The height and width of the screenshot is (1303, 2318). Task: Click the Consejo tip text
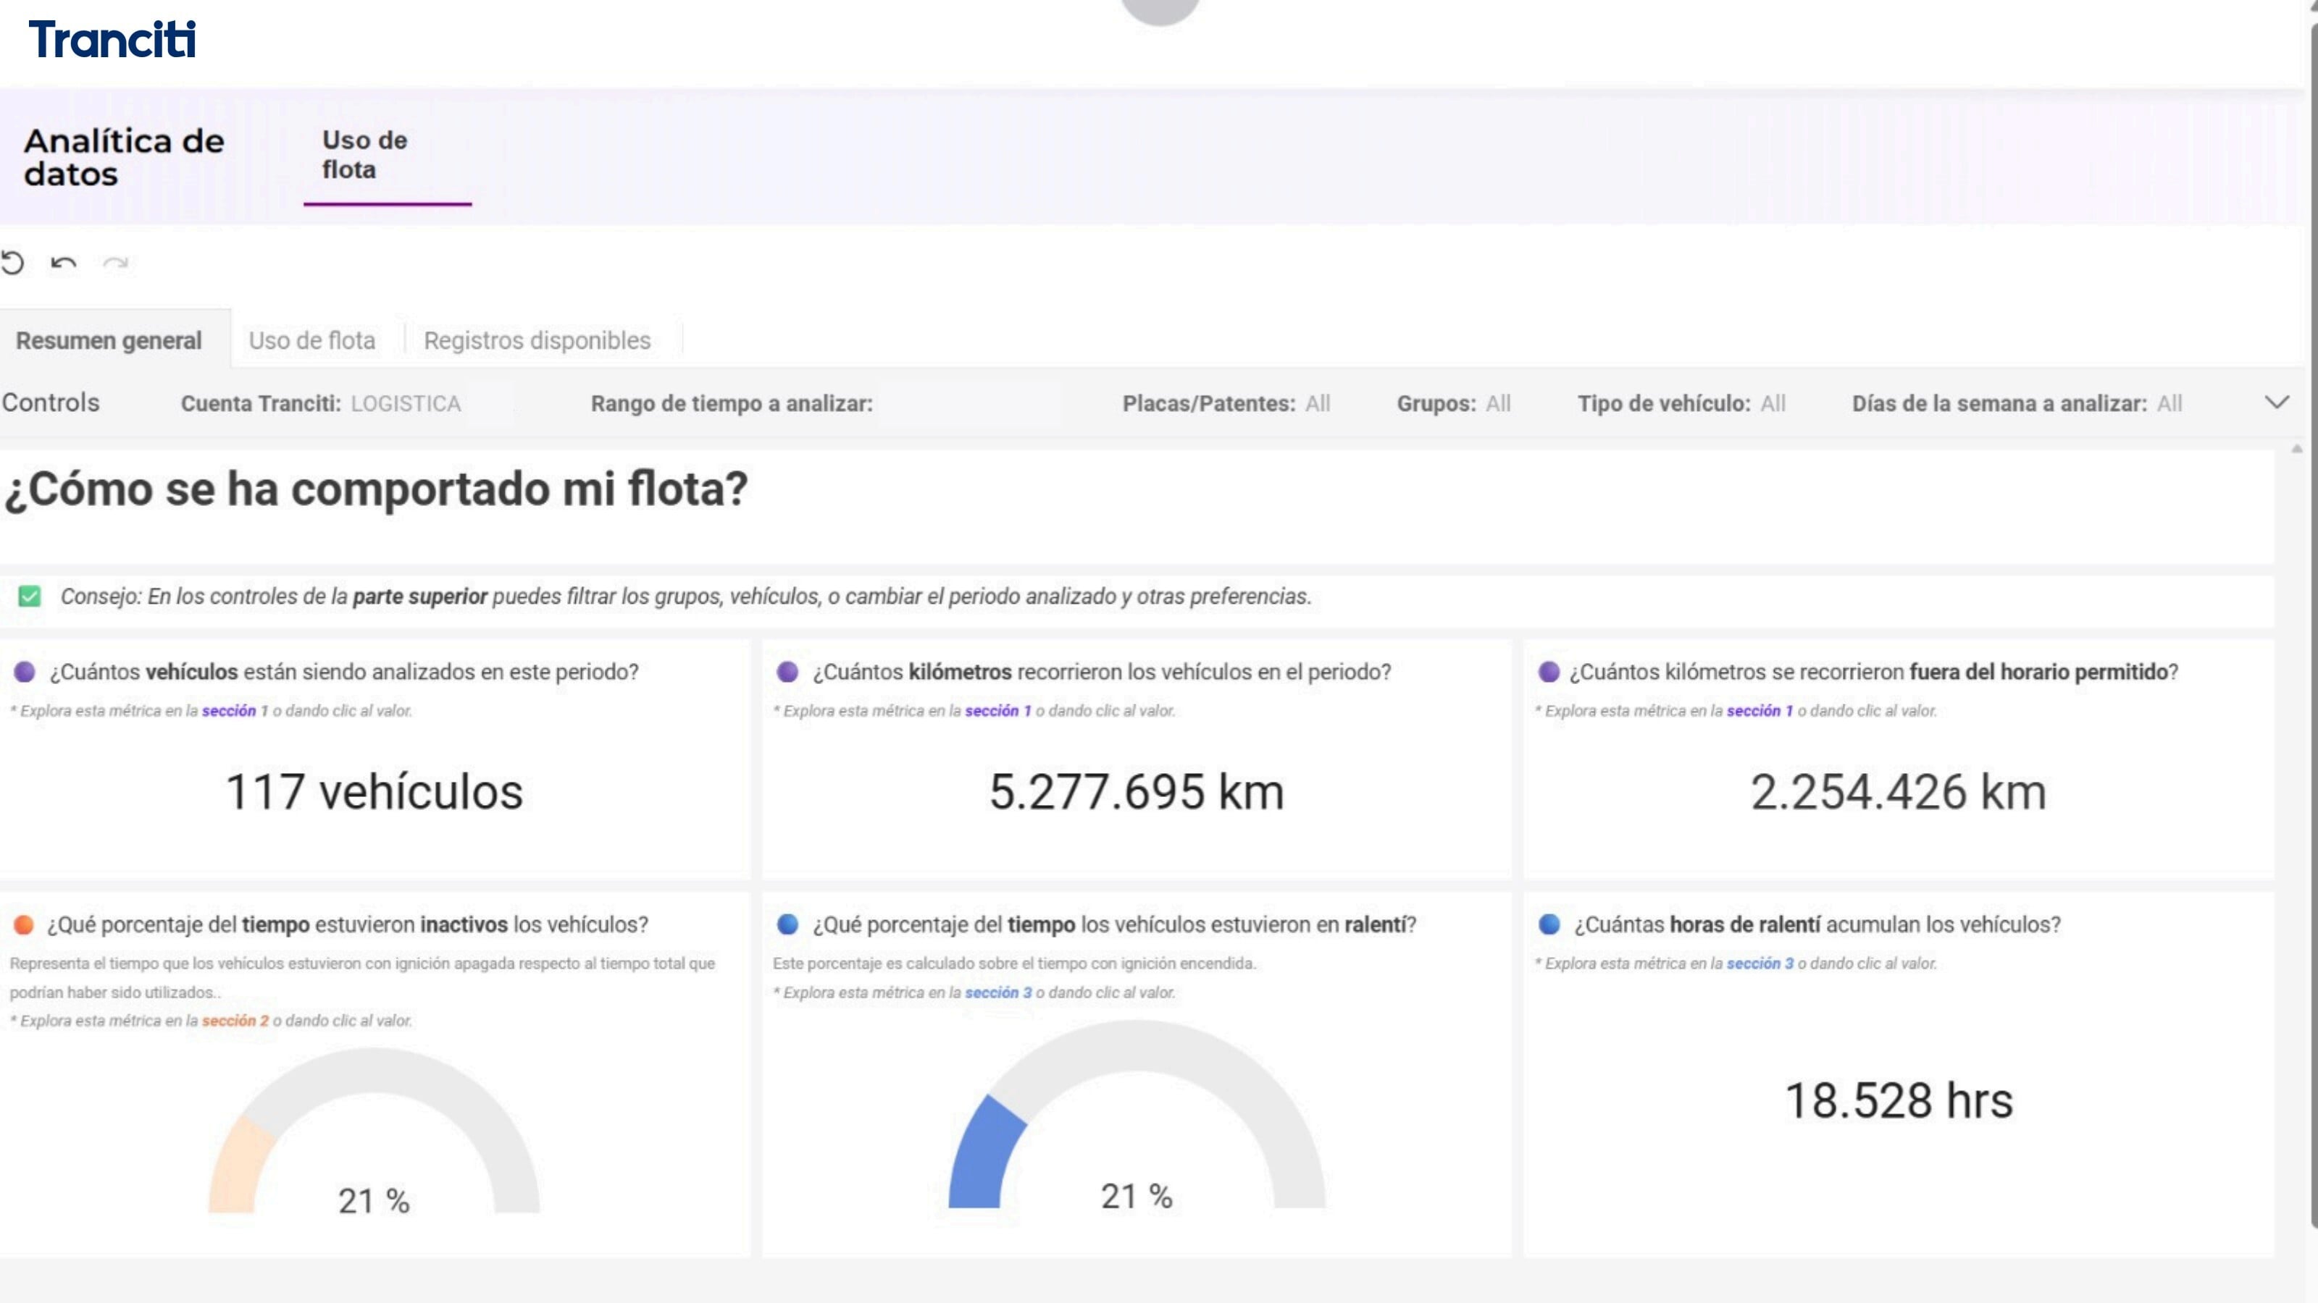686,596
